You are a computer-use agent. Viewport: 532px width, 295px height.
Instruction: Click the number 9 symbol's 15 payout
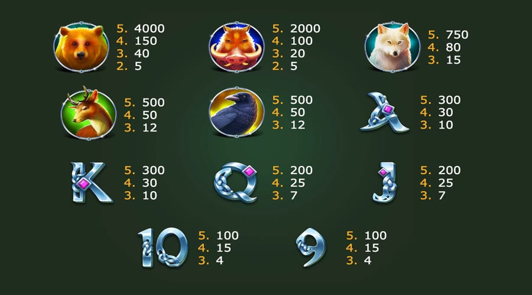[x=372, y=248]
